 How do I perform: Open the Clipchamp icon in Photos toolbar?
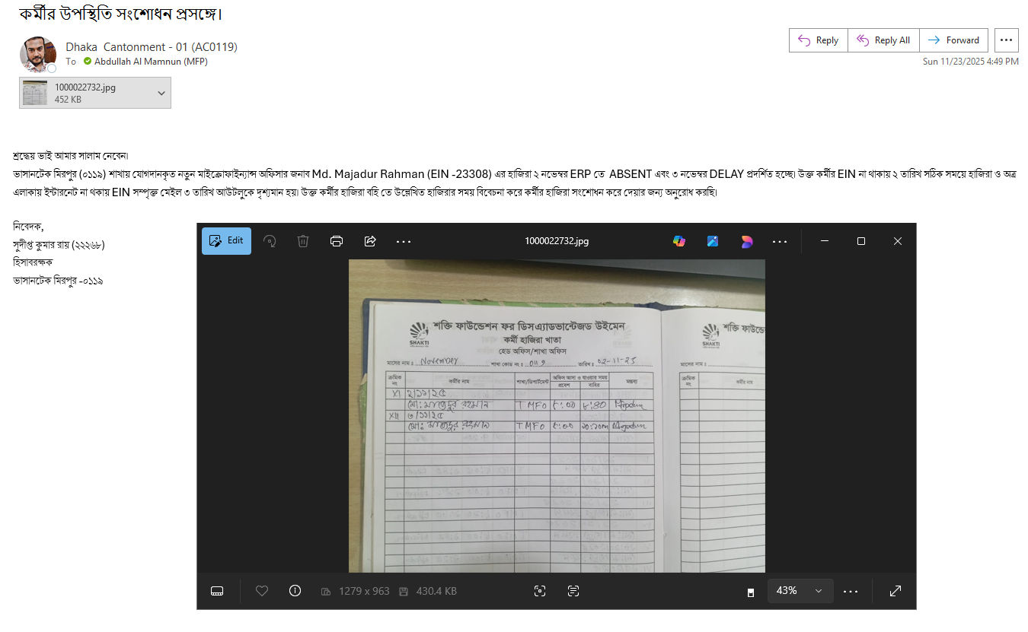click(747, 241)
